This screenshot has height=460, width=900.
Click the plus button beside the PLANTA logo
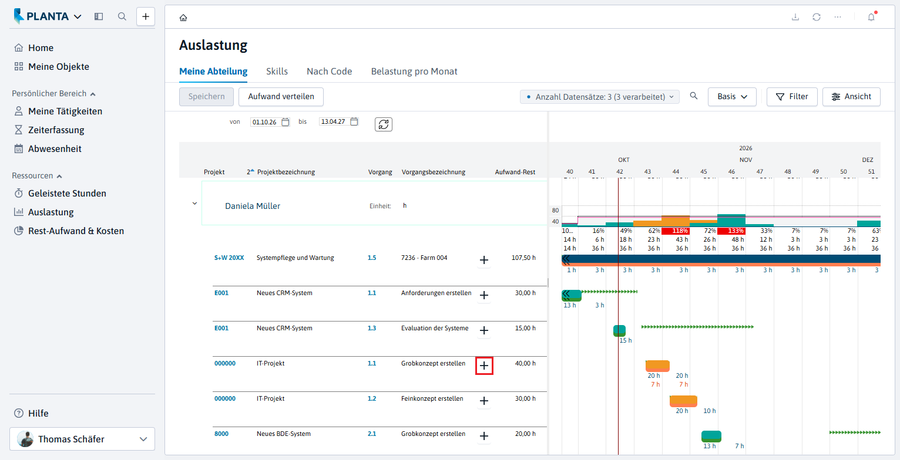(146, 16)
